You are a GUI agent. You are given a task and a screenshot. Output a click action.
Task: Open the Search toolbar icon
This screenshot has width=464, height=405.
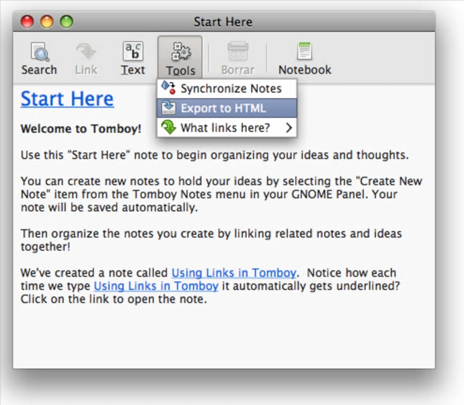[40, 52]
